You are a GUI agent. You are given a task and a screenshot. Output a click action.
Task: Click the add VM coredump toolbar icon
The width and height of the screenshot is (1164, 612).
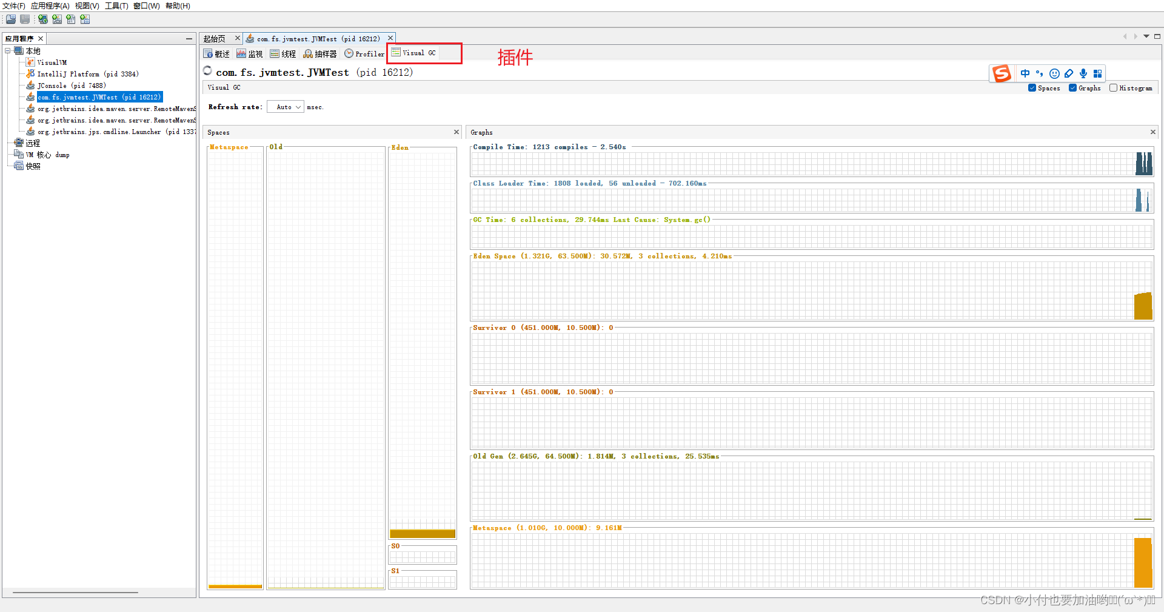(x=71, y=19)
